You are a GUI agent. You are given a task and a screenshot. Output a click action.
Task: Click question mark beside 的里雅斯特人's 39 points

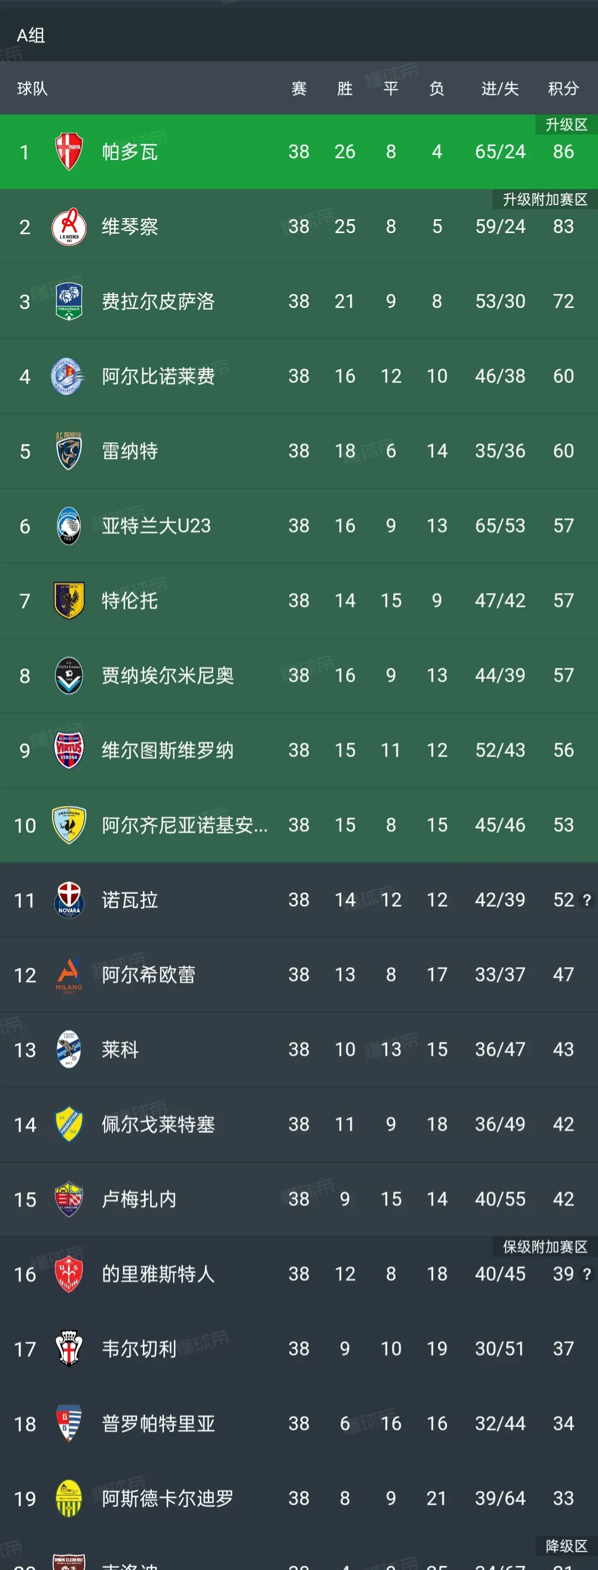[x=586, y=1274]
